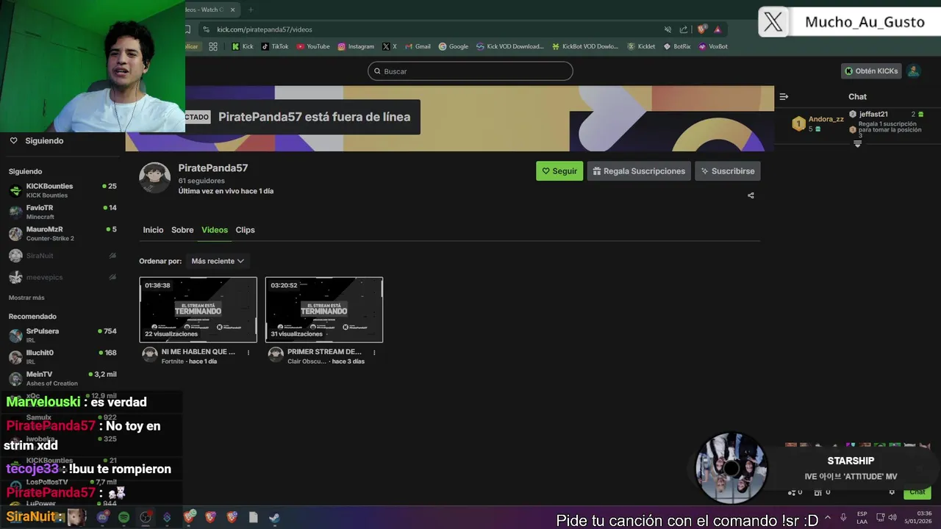
Task: Click the share channel icon
Action: [x=751, y=195]
